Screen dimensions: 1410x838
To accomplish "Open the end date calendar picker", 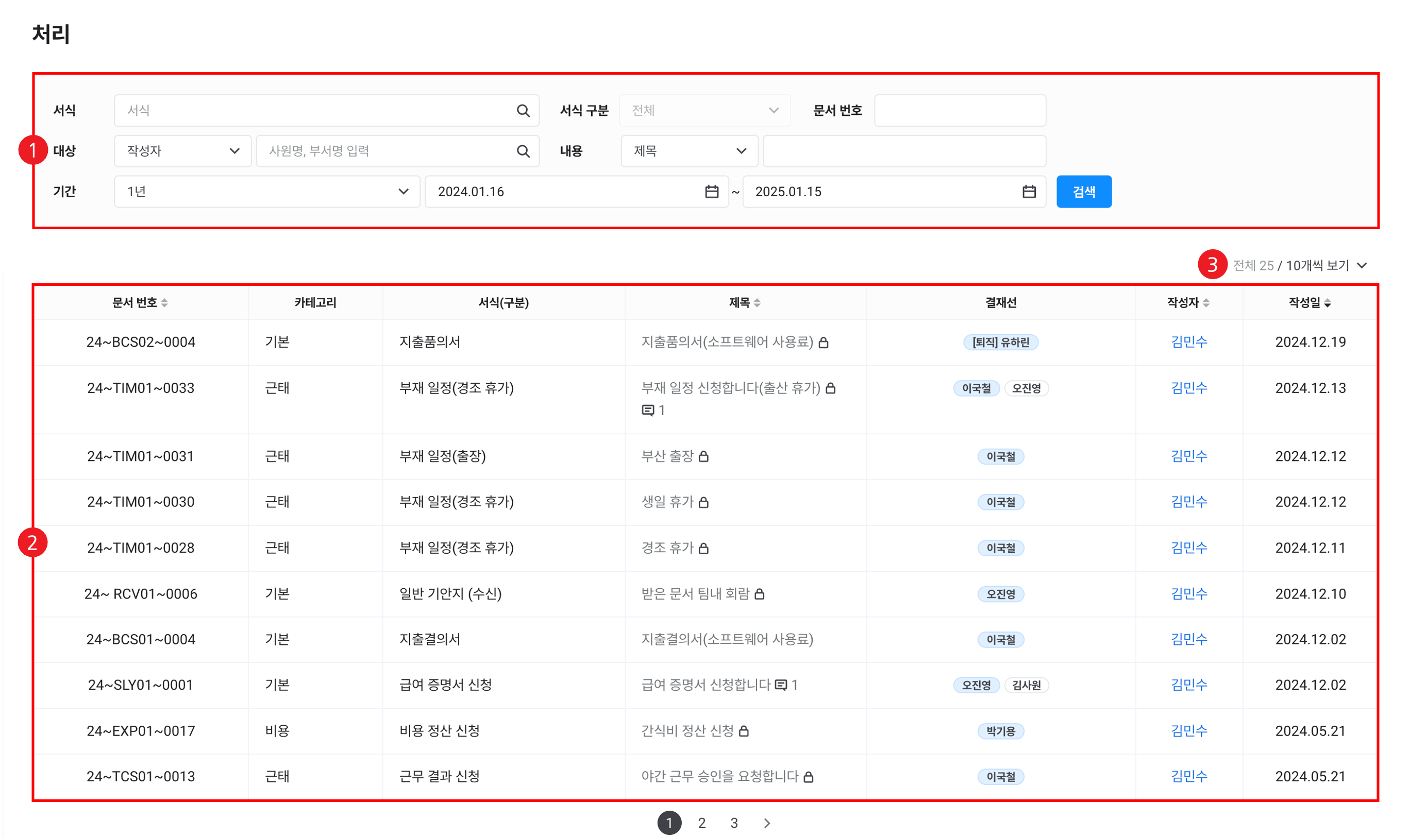I will pyautogui.click(x=1029, y=192).
